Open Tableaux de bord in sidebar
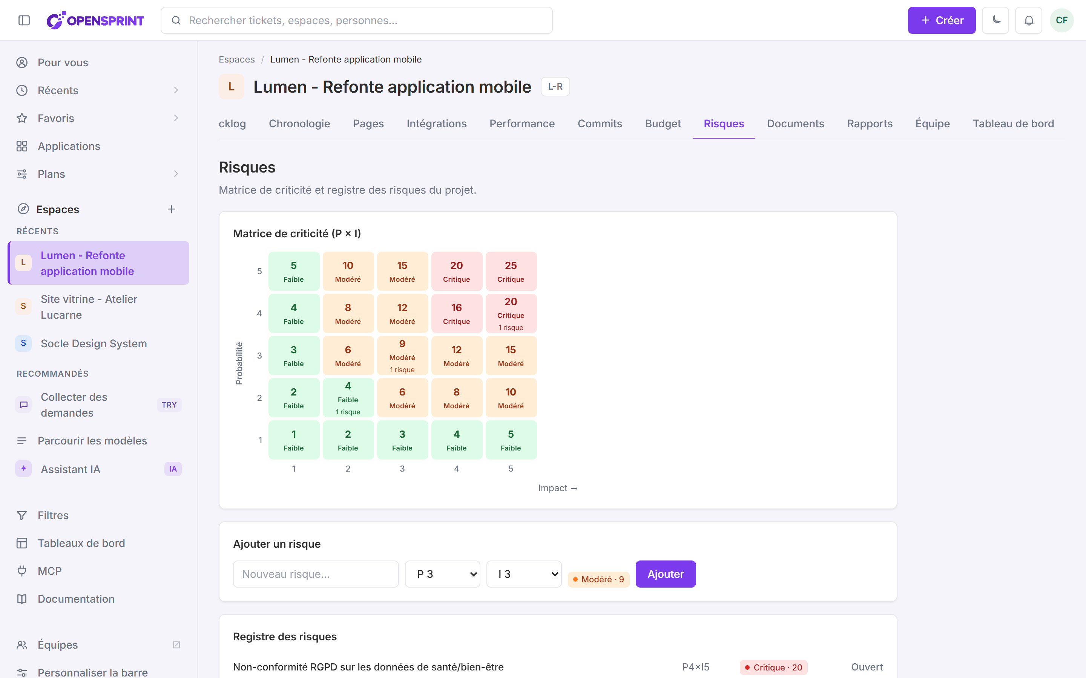The image size is (1086, 678). click(98, 543)
